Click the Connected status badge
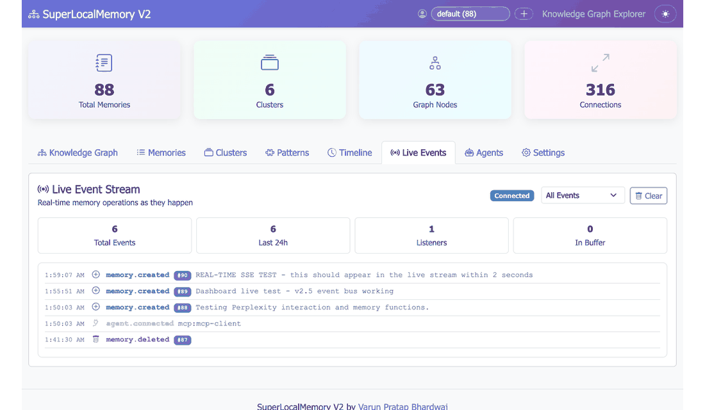This screenshot has height=410, width=705. click(x=512, y=196)
